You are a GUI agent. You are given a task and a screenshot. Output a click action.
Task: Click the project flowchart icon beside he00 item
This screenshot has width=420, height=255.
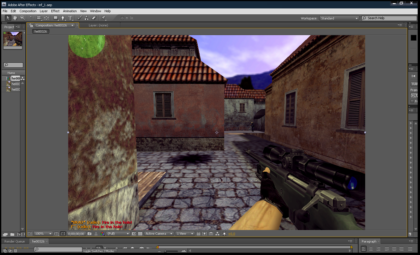pyautogui.click(x=22, y=78)
